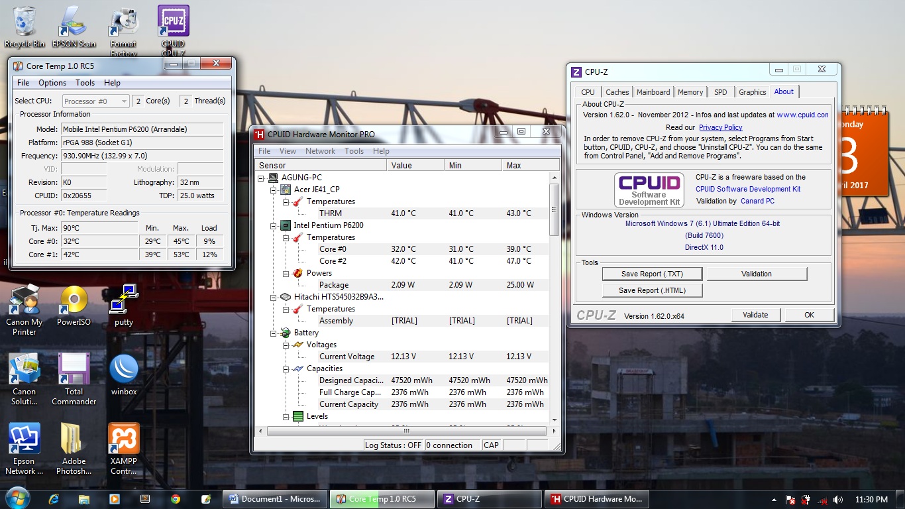
Task: Click the green Levels icon
Action: click(x=298, y=416)
